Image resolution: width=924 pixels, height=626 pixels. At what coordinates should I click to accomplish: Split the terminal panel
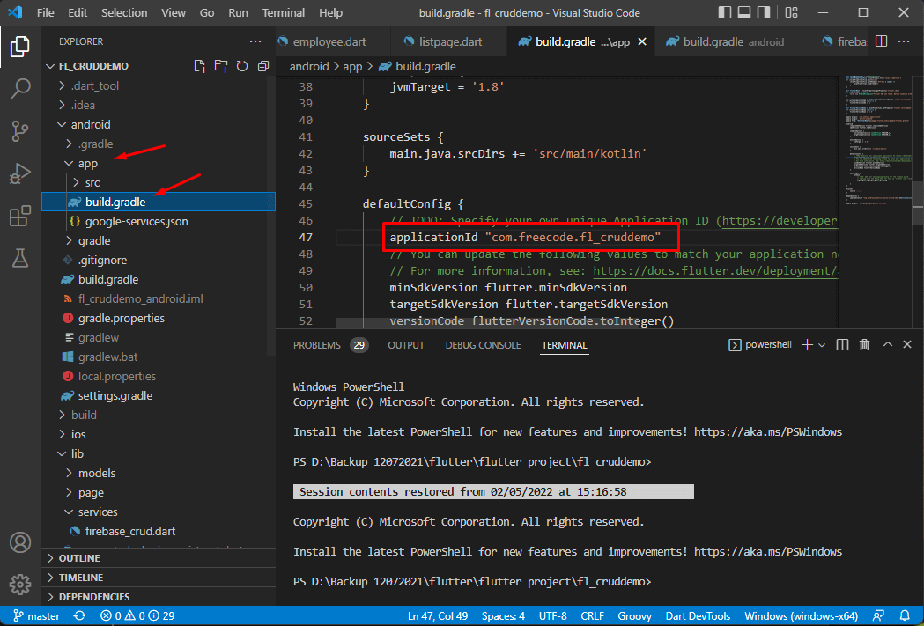click(x=843, y=345)
